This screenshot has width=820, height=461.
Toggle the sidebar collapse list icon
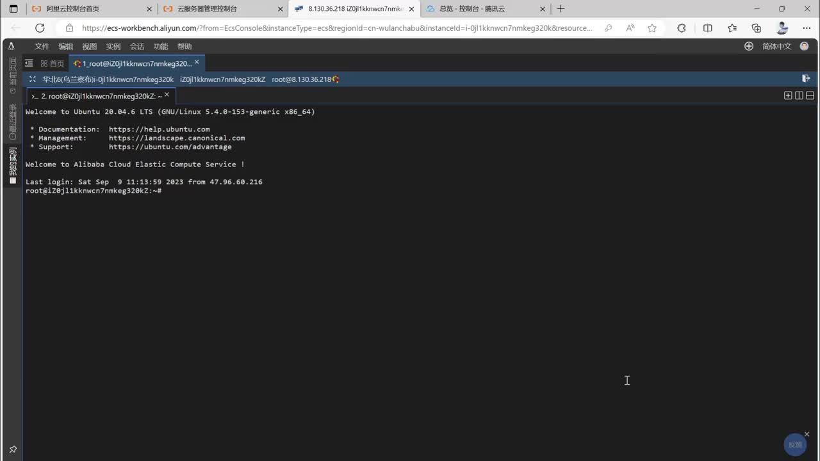29,63
